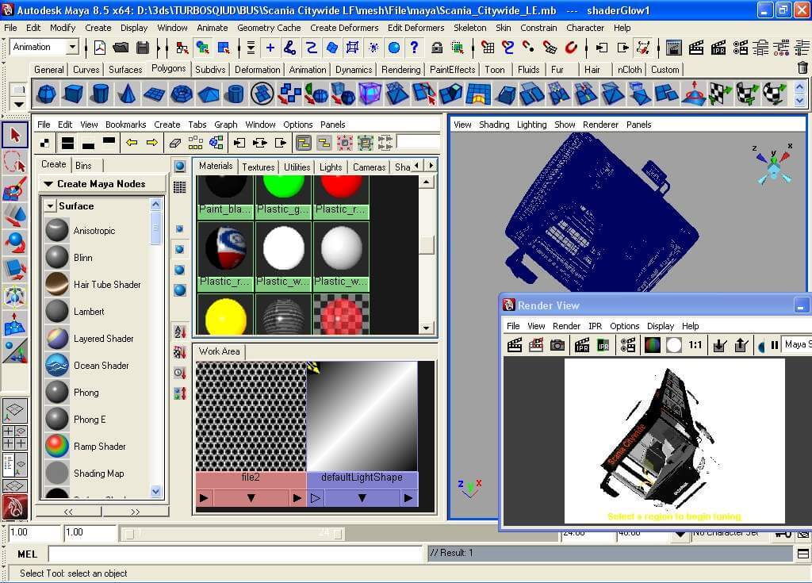Click the IPR render button in Render View
Image resolution: width=812 pixels, height=583 pixels.
tap(582, 345)
